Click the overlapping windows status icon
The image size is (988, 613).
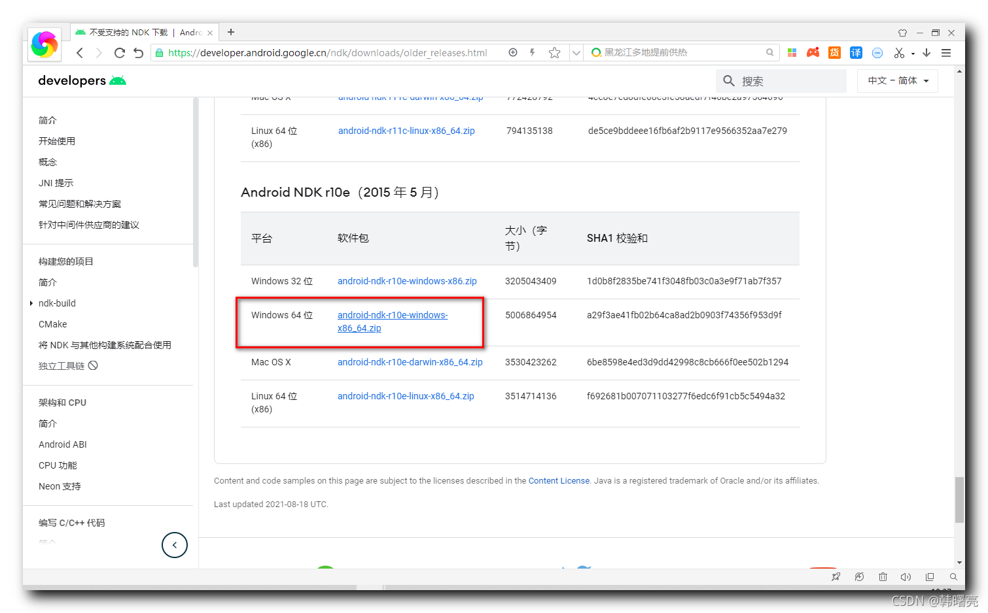[x=930, y=577]
